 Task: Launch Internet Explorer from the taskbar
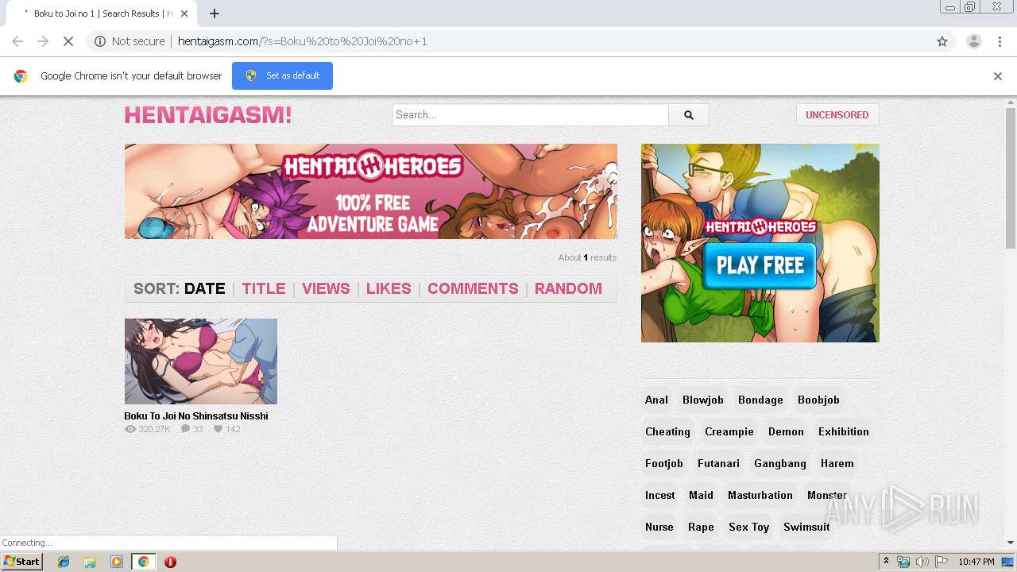tap(64, 562)
